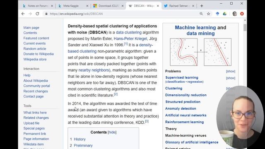This screenshot has height=149, width=265.
Task: Follow the data clustering link
Action: [x=129, y=32]
